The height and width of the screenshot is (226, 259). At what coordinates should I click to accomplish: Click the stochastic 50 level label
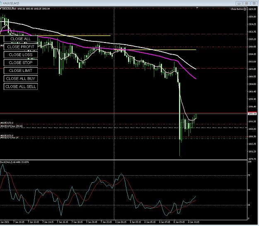coord(249,190)
